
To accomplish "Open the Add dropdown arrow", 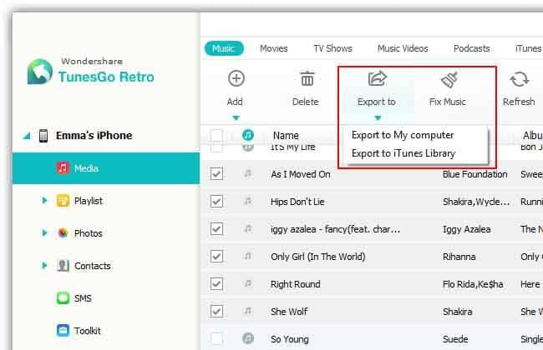I will click(x=236, y=118).
